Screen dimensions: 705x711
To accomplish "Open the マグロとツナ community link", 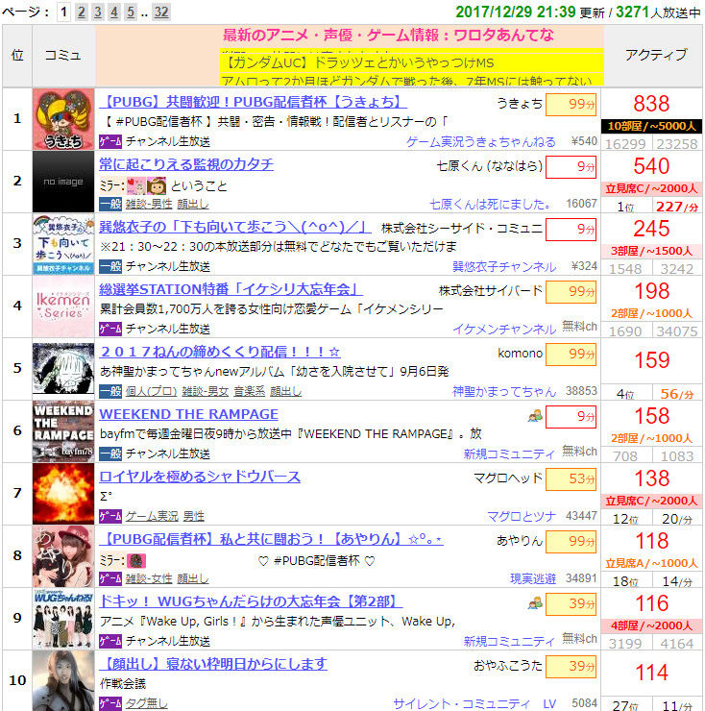I will (521, 517).
